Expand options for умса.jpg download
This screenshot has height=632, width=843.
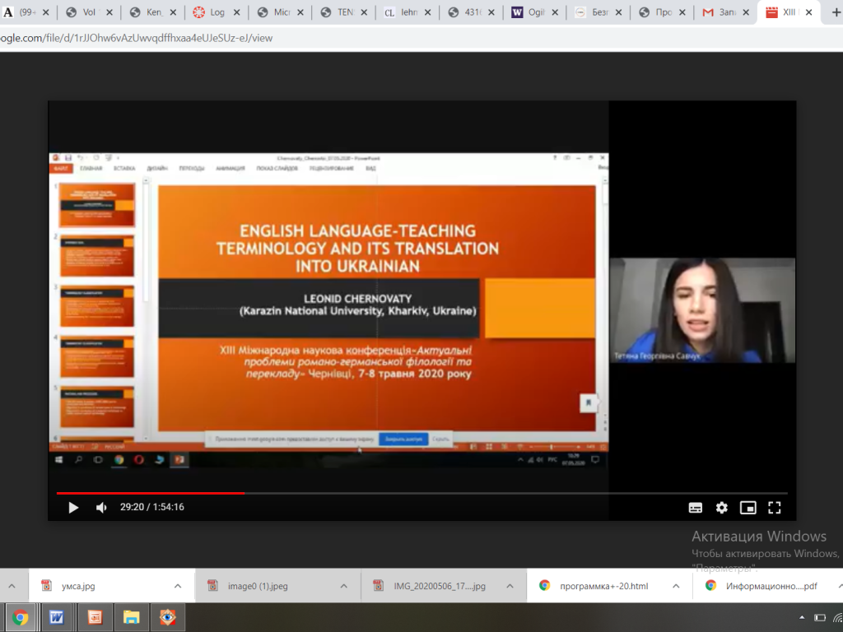pos(178,586)
